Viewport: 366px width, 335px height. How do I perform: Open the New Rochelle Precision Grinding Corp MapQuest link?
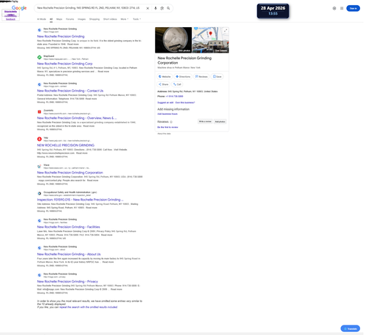pyautogui.click(x=65, y=64)
